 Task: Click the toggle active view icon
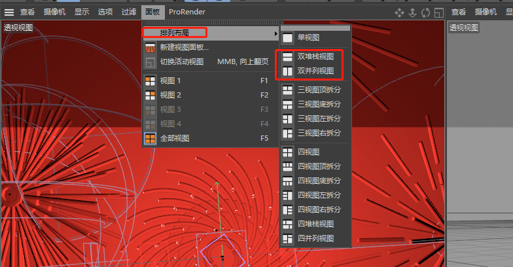point(438,13)
